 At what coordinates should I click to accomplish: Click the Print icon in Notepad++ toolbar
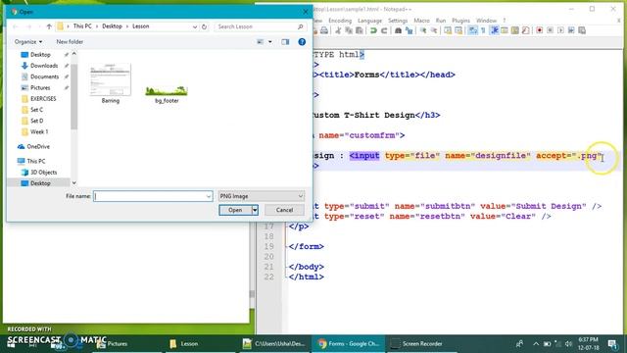point(324,30)
